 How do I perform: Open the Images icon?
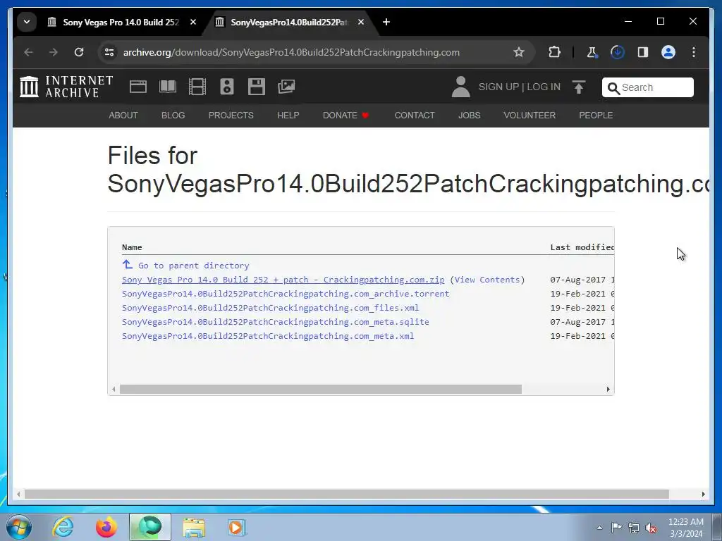pos(286,87)
